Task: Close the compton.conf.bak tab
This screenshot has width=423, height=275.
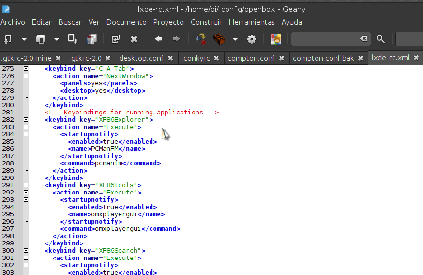Action: pyautogui.click(x=361, y=58)
